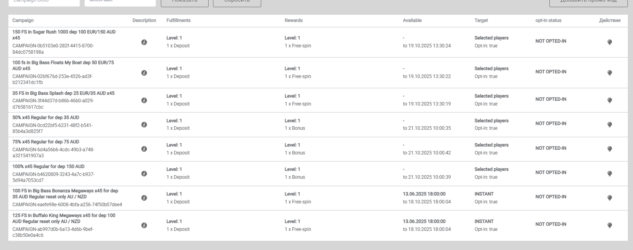Activate lightbulb for 50% x45 Regular campaign

610,125
